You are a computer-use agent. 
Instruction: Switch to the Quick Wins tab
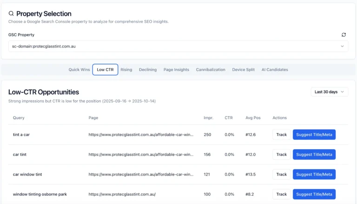(x=79, y=70)
